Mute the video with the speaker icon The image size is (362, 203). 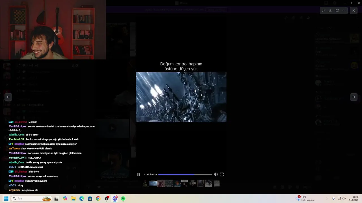[x=216, y=175]
